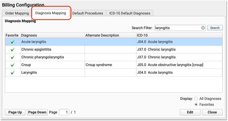Click the favorite checkmark for Chronic epiglottitis
228x121 pixels.
tap(13, 49)
